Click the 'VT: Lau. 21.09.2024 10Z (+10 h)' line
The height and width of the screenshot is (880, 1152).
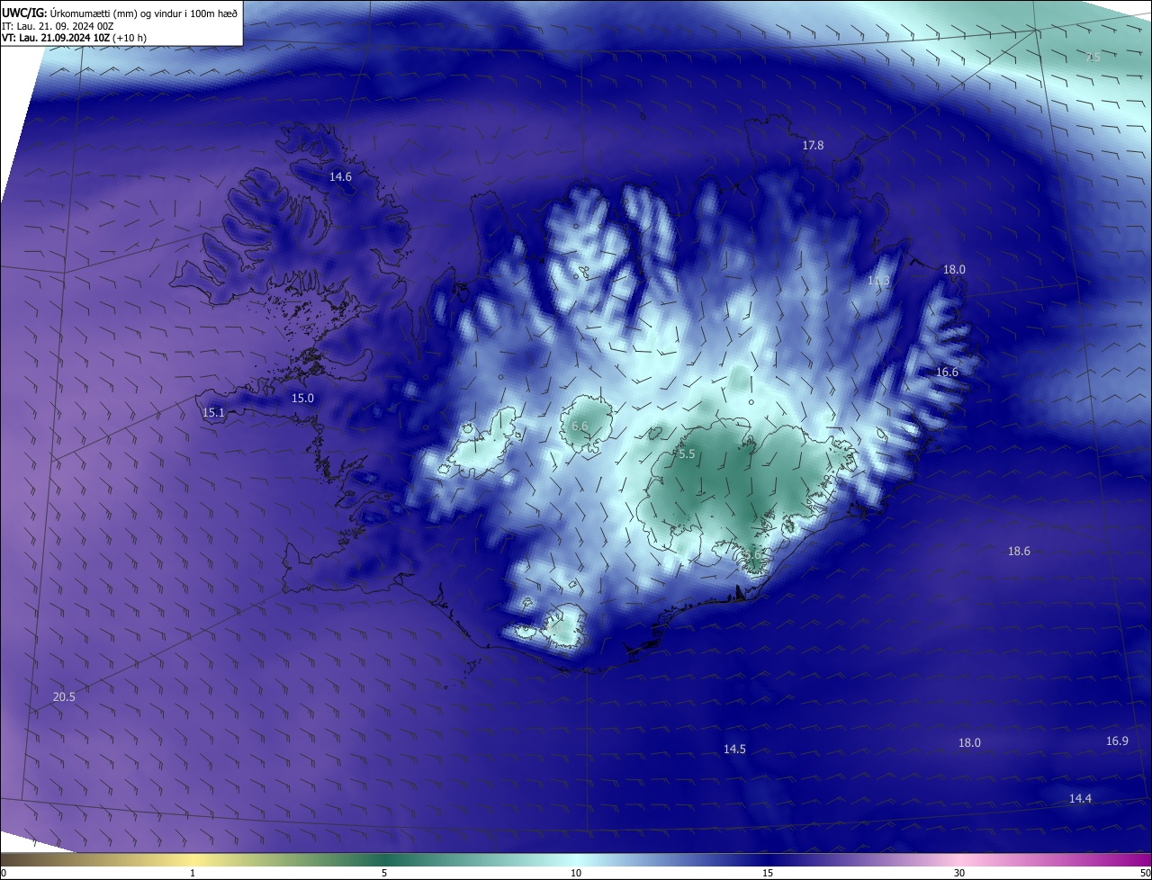click(74, 38)
